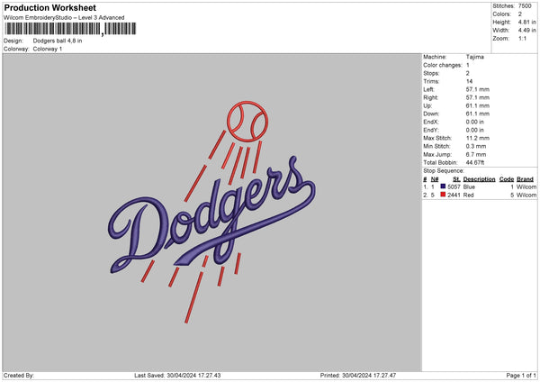Select the 'Red' description in row 2

(x=468, y=196)
